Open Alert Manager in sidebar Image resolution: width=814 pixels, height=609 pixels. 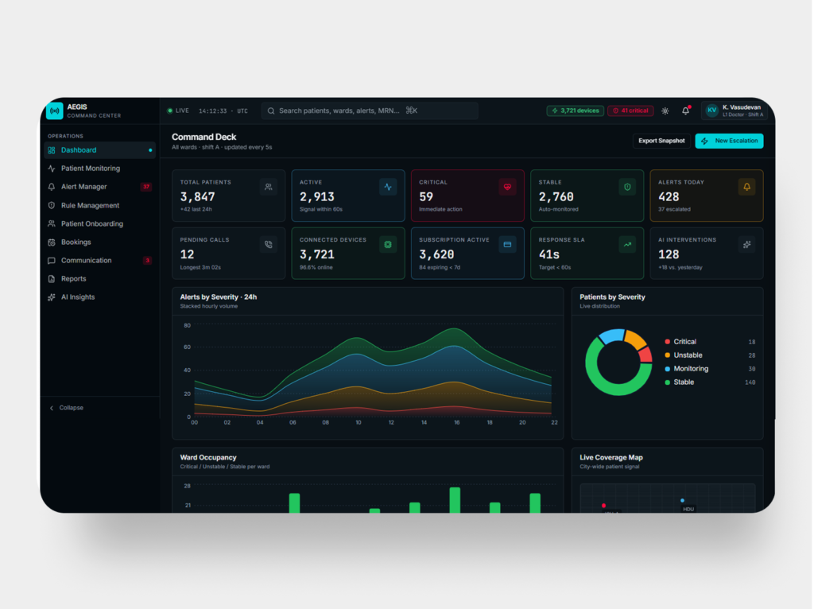point(99,186)
